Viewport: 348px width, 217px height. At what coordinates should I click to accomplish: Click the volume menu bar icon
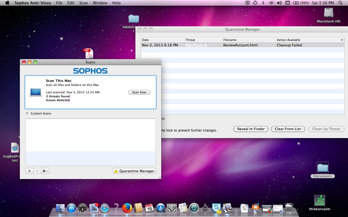tap(279, 3)
